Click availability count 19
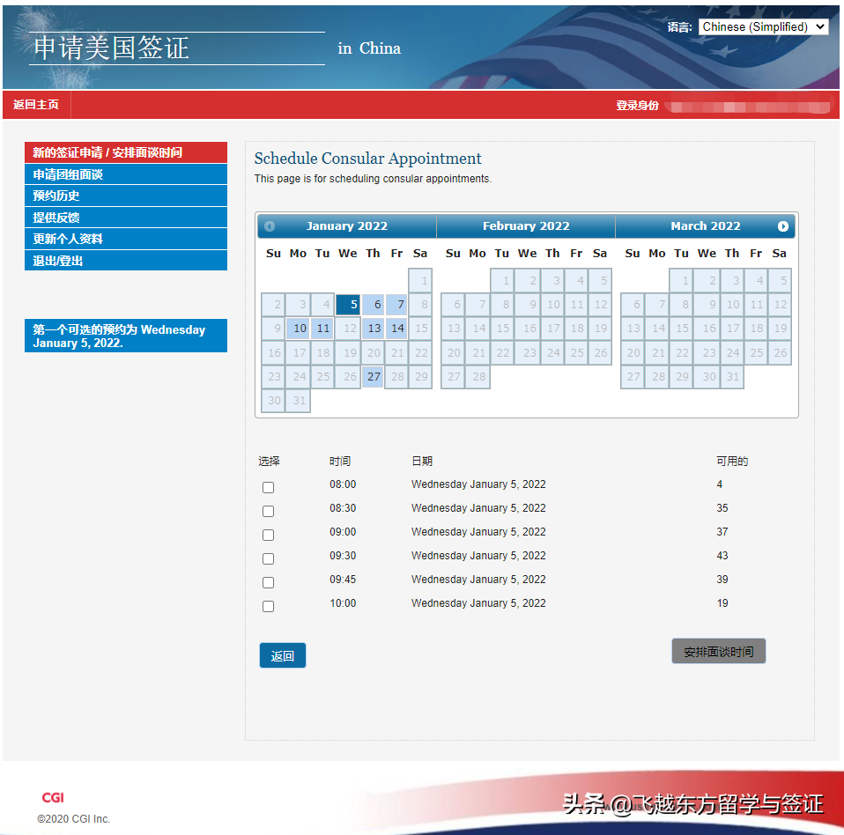Image resolution: width=844 pixels, height=835 pixels. 722,603
